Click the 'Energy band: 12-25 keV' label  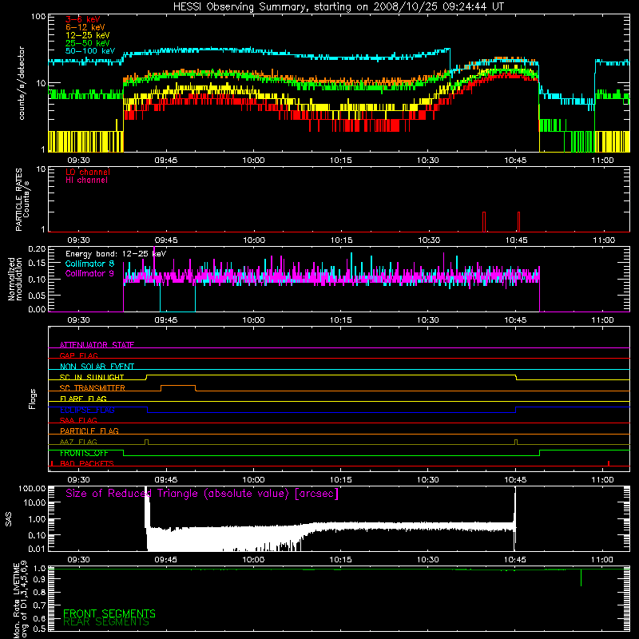pos(116,254)
